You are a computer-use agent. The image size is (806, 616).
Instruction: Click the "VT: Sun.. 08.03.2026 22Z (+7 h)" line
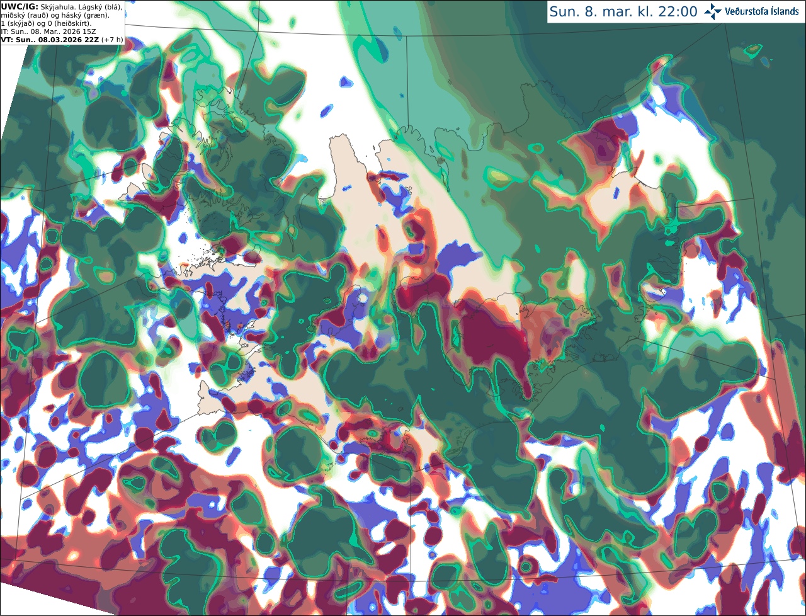(62, 39)
